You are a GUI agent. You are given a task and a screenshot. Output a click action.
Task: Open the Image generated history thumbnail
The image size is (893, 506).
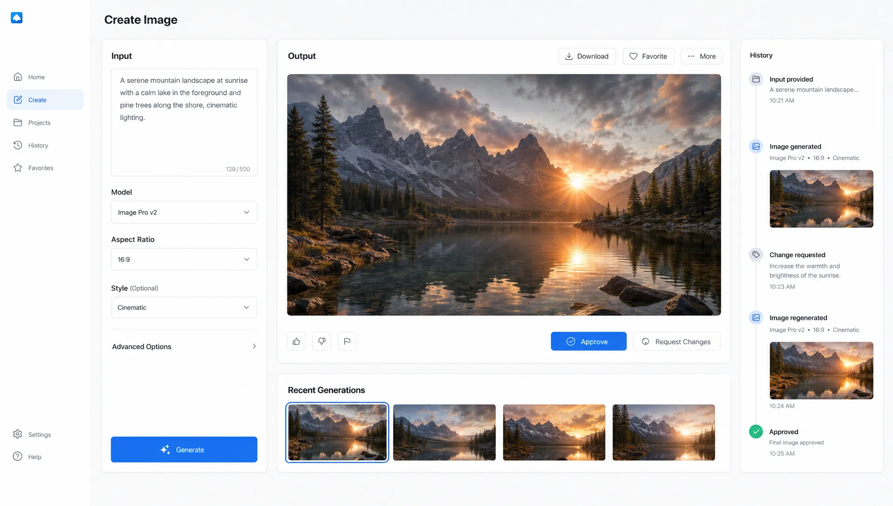pyautogui.click(x=821, y=199)
